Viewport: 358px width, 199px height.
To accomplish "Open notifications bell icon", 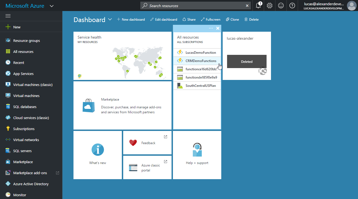I will (x=258, y=6).
